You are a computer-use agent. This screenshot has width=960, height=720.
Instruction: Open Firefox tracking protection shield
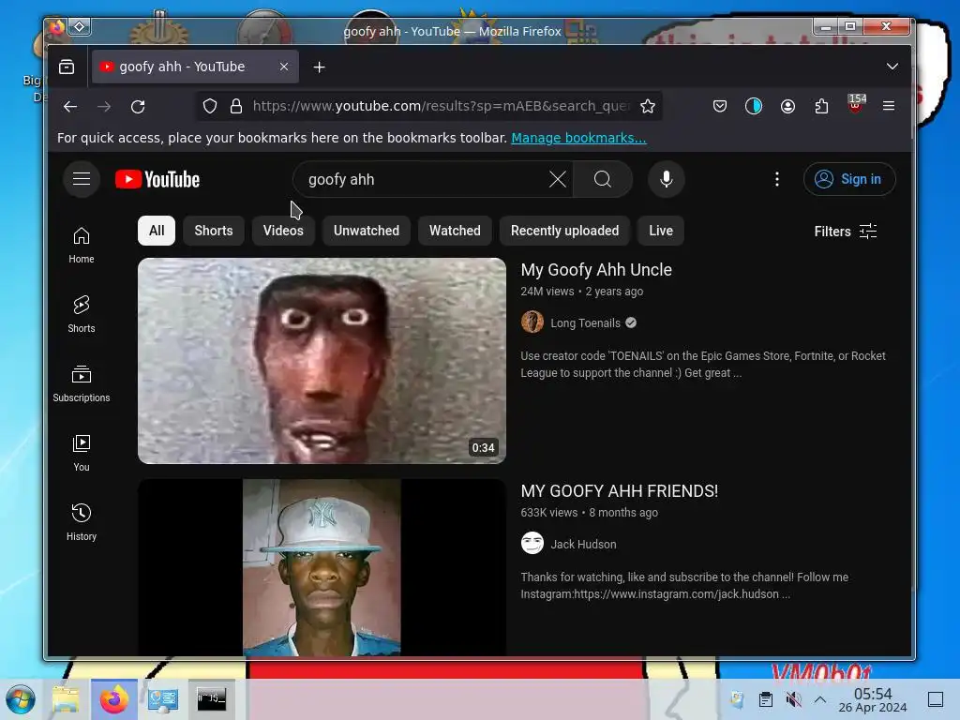[210, 107]
